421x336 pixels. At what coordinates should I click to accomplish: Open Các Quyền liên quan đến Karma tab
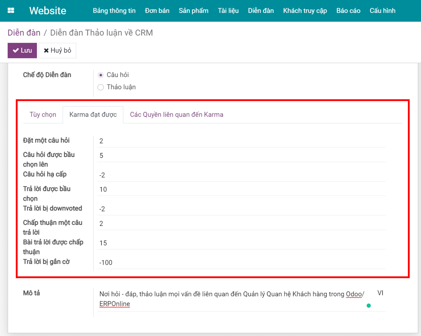pos(177,114)
